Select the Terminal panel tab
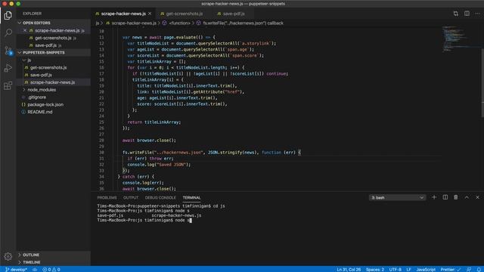 coord(191,198)
